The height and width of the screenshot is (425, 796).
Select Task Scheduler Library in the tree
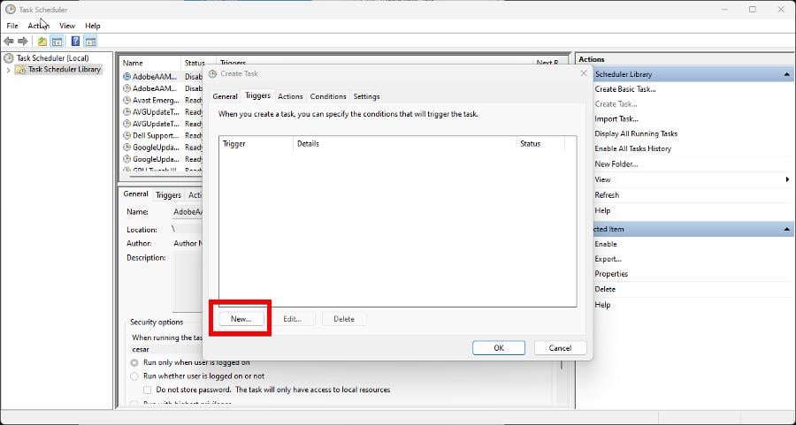pyautogui.click(x=65, y=70)
